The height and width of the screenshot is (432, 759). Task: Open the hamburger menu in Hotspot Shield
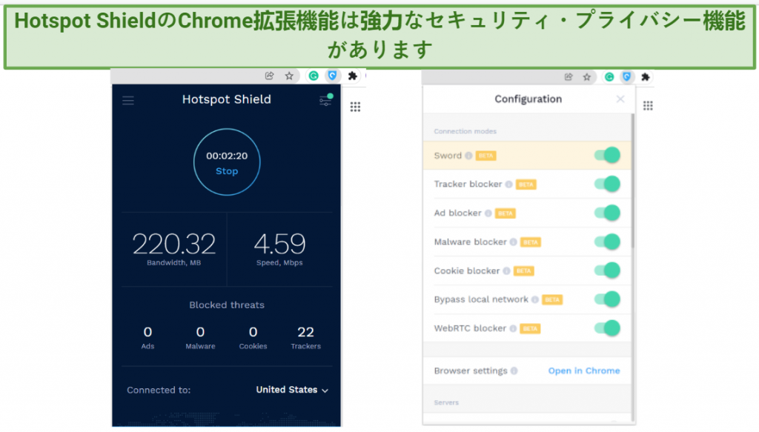128,101
